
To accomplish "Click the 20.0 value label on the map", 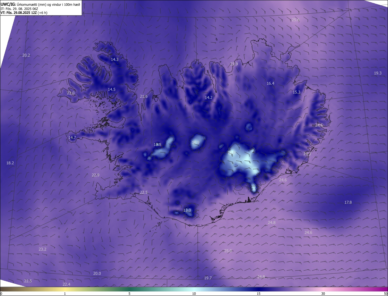I will 97,274.
